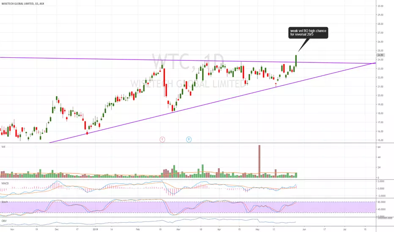The height and width of the screenshot is (232, 394).
Task: Select the Vol indicator label
Action: tap(3, 147)
